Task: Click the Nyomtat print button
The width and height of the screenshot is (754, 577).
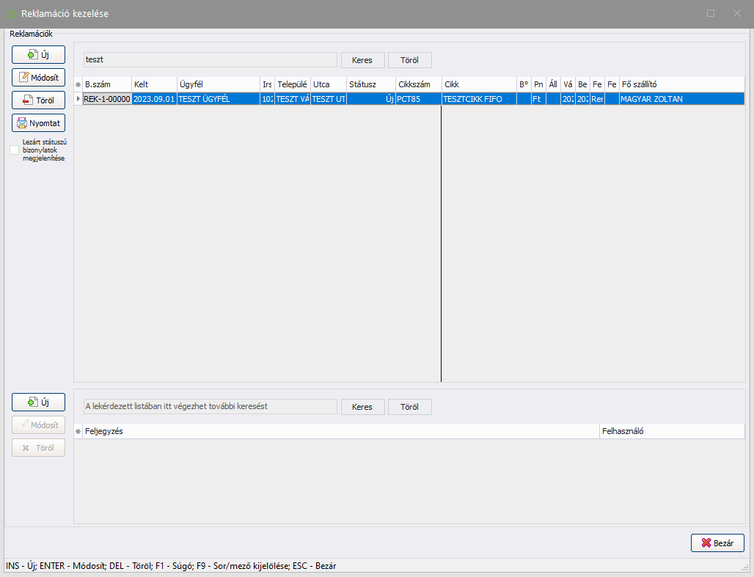Action: (38, 123)
